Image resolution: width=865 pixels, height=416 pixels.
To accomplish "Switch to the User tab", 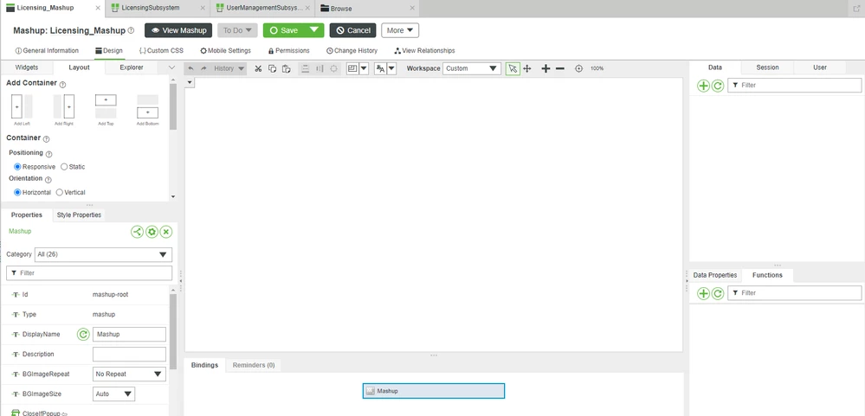I will pos(820,67).
